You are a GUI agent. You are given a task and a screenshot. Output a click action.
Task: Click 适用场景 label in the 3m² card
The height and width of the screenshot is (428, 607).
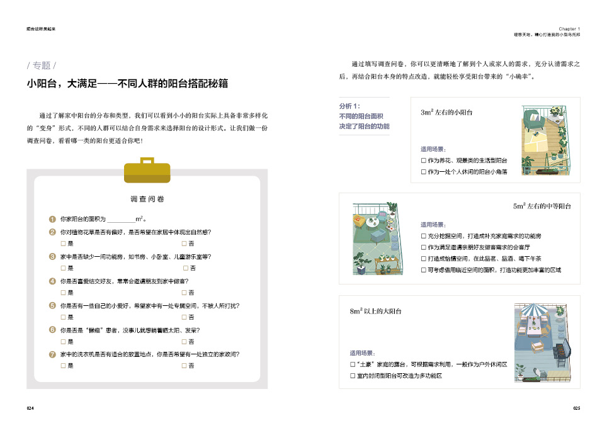pyautogui.click(x=433, y=149)
